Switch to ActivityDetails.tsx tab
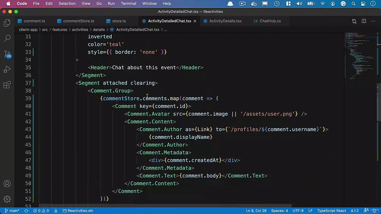381x214 pixels. pyautogui.click(x=222, y=21)
